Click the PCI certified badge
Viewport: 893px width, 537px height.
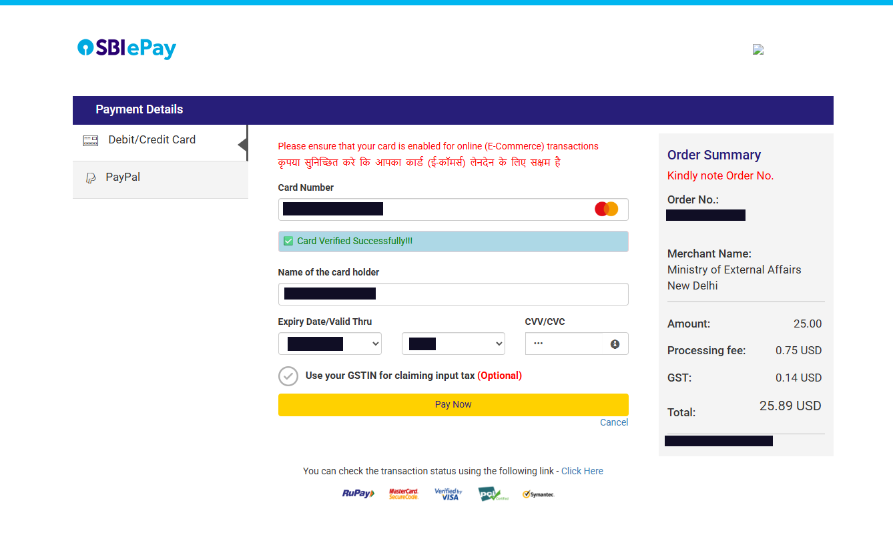(493, 494)
